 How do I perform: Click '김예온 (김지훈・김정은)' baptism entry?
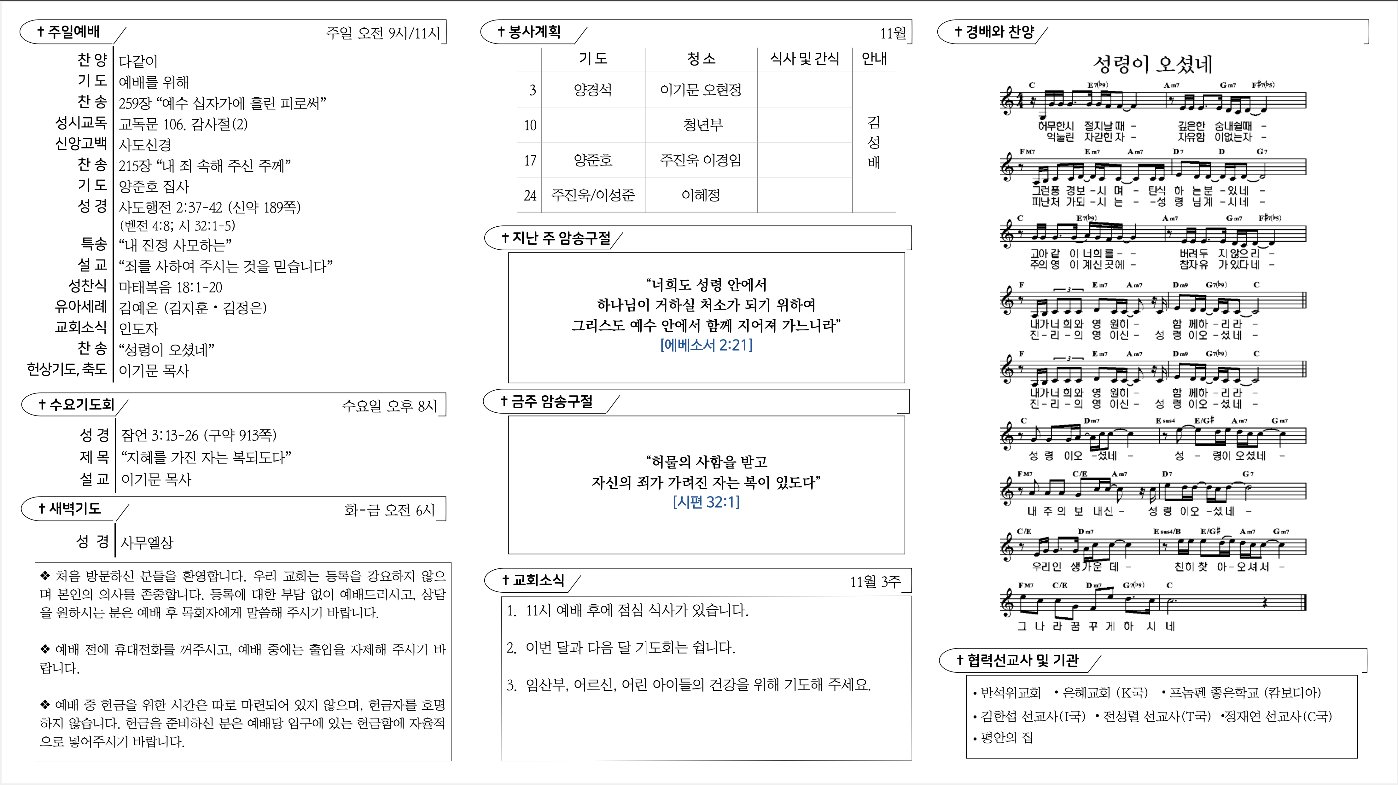tap(193, 308)
